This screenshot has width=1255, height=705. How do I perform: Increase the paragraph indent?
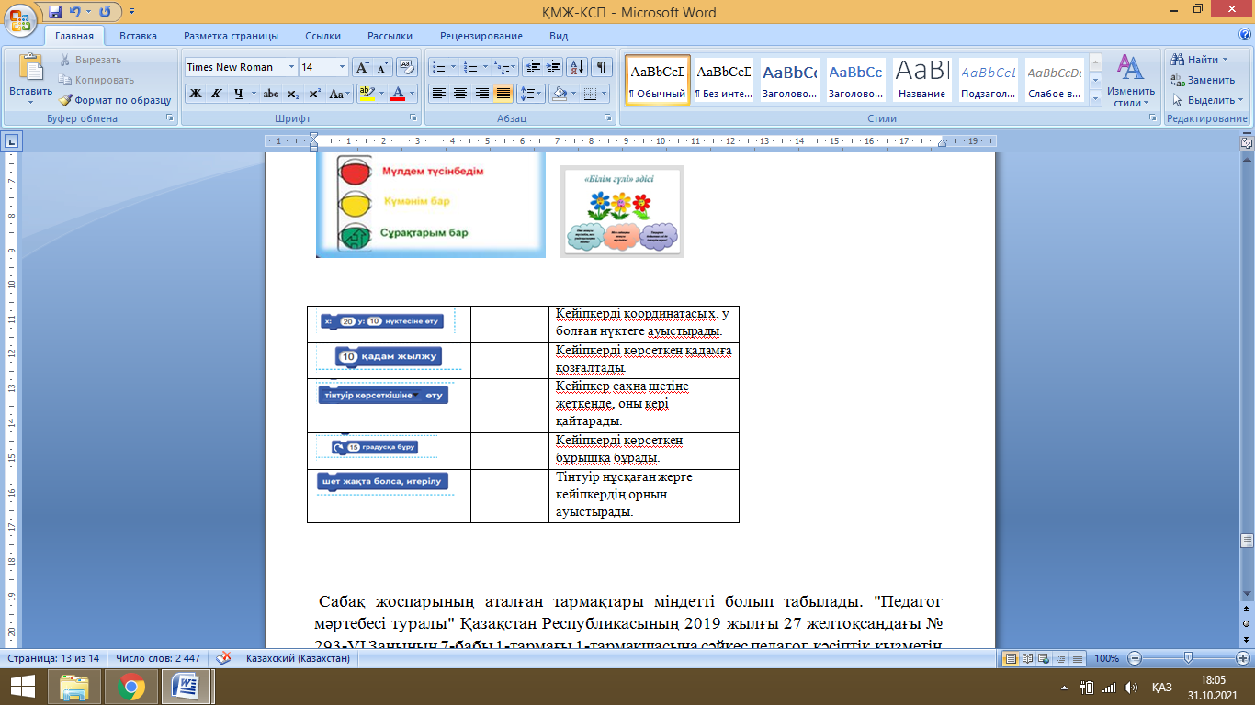[553, 67]
